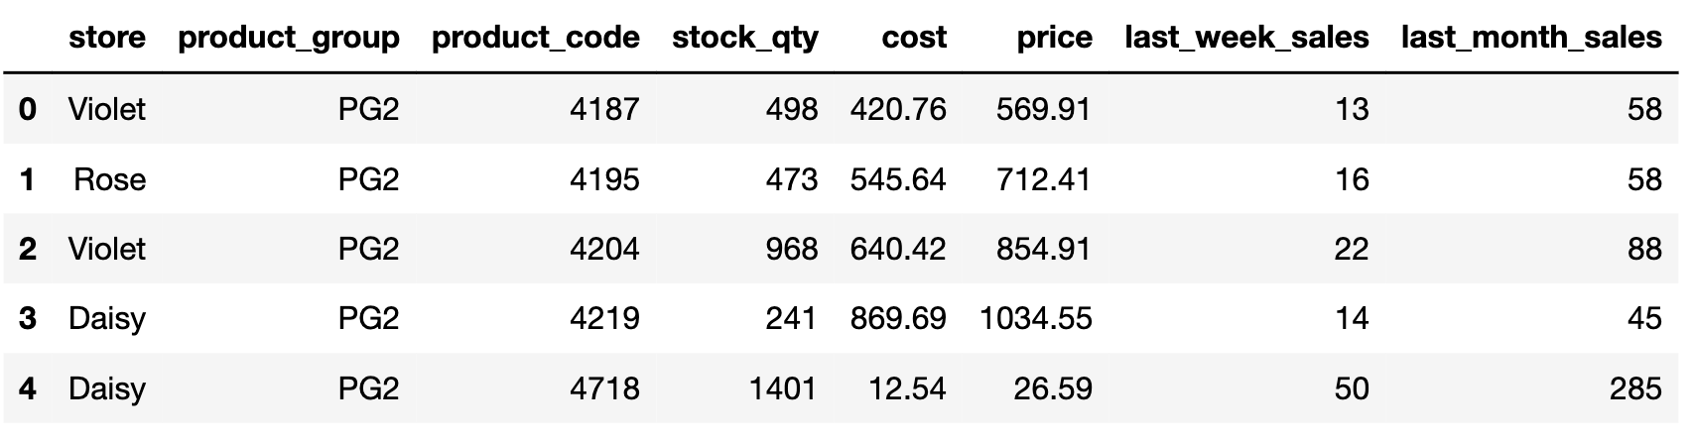
Task: Click the cost value 869.69
Action: tap(898, 318)
